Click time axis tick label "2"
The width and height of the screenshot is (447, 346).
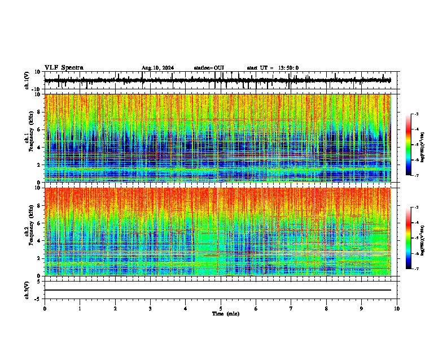[115, 309]
